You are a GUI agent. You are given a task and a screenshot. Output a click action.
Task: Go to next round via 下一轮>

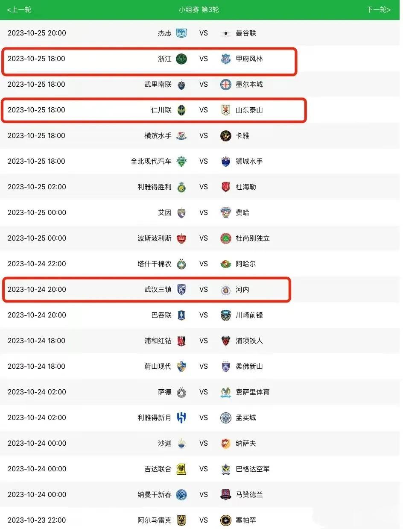coord(379,9)
